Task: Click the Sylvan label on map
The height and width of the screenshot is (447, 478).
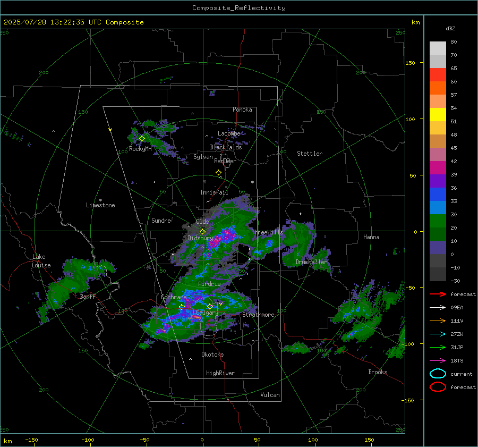Action: point(203,157)
